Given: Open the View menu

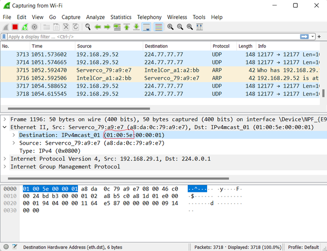Looking at the screenshot, I should click(x=38, y=17).
